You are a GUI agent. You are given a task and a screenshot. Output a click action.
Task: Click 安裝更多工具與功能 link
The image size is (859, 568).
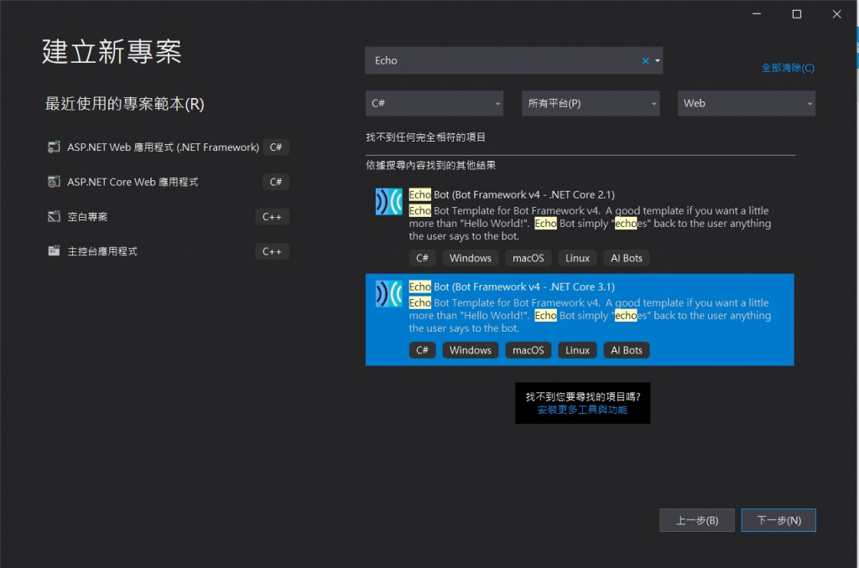click(x=582, y=410)
